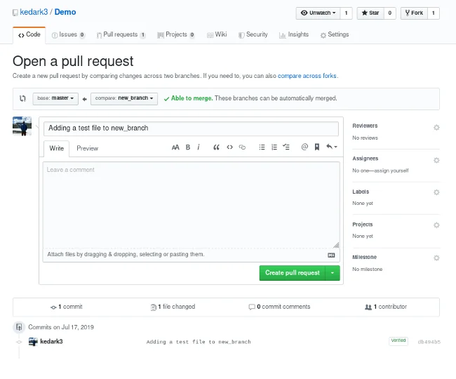456x379 pixels.
Task: Insert a numbered list
Action: [x=274, y=147]
